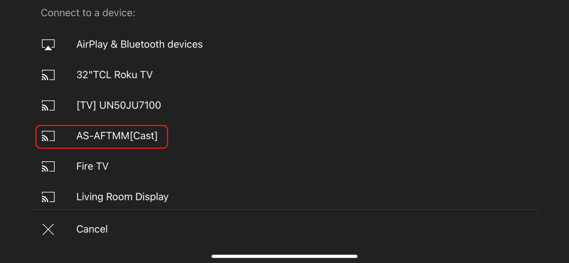Pick the AirPlay & Bluetooth devices row
The width and height of the screenshot is (569, 263).
tap(139, 44)
